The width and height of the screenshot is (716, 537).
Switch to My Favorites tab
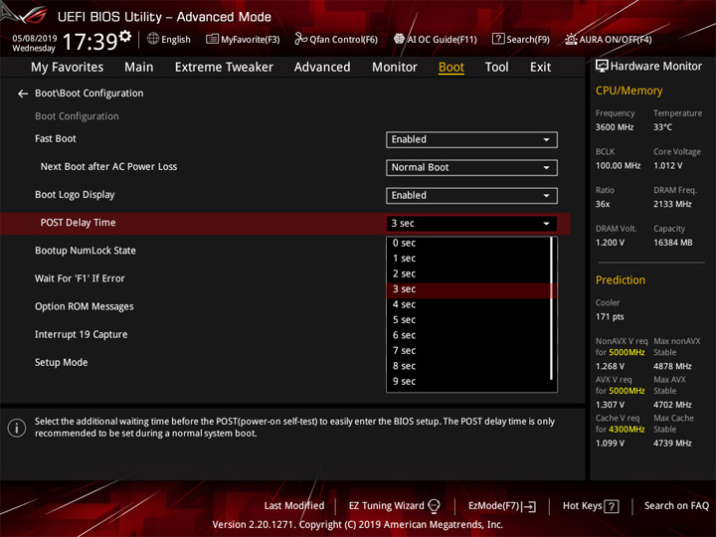(68, 68)
